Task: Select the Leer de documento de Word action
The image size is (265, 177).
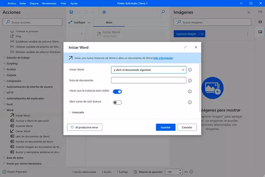Action: point(32,137)
